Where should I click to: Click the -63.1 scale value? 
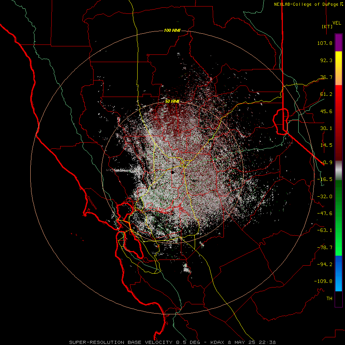click(x=325, y=230)
